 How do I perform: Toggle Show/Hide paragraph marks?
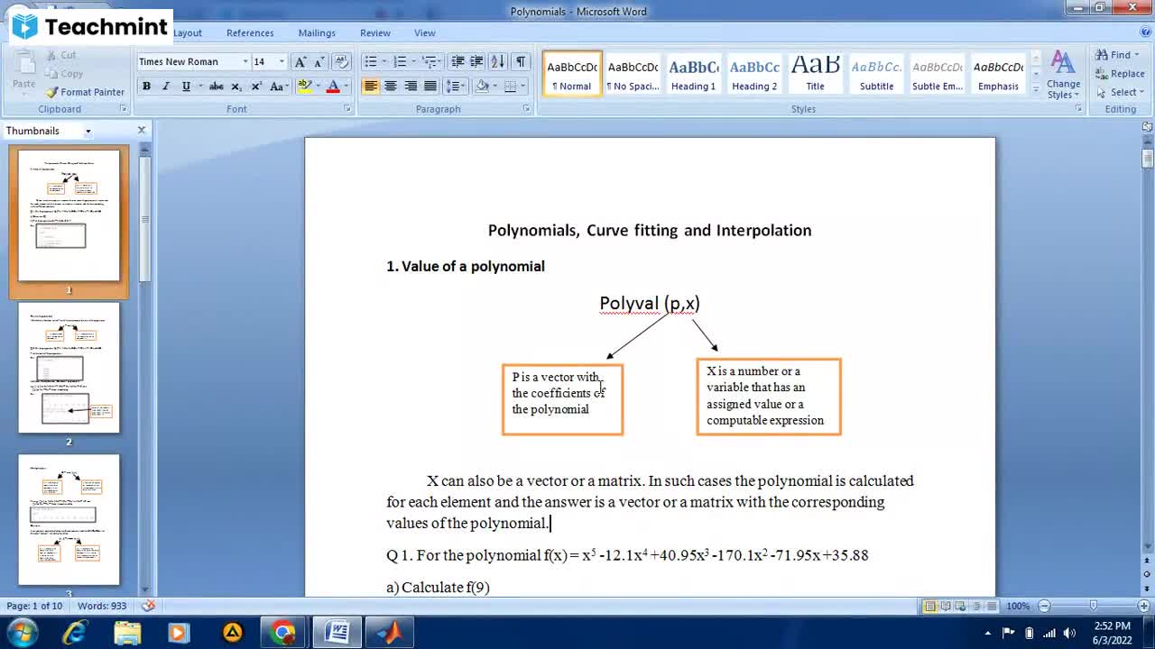pos(521,61)
